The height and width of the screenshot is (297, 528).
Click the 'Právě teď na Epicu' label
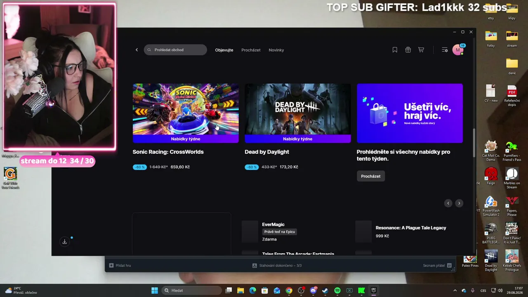click(x=280, y=232)
